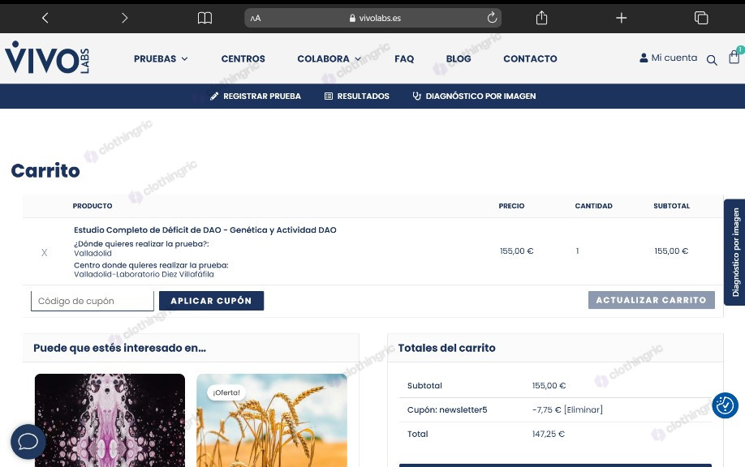The image size is (745, 467).
Task: Tap the AA reader text size control
Action: click(x=256, y=19)
